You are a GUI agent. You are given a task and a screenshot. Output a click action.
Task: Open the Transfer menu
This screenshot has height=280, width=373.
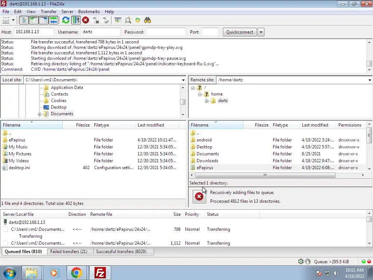[x=48, y=11]
